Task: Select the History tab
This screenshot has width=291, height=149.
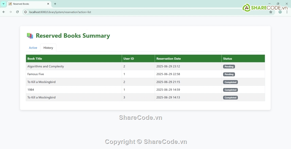Action: coord(48,48)
